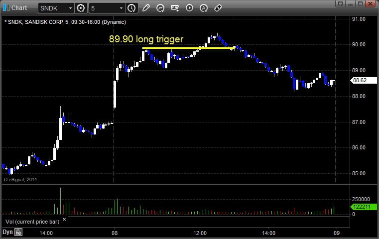Screen dimensions: 379x239
Task: Open the GET tools menu icon
Action: (x=175, y=8)
